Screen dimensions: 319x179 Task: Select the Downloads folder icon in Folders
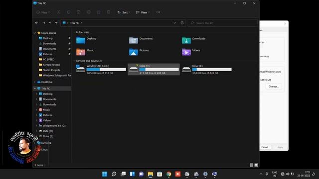pyautogui.click(x=186, y=40)
